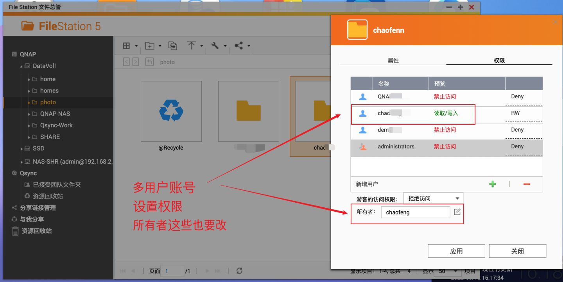Image resolution: width=563 pixels, height=282 pixels.
Task: Select the copy/move files toolbar icon
Action: point(173,46)
